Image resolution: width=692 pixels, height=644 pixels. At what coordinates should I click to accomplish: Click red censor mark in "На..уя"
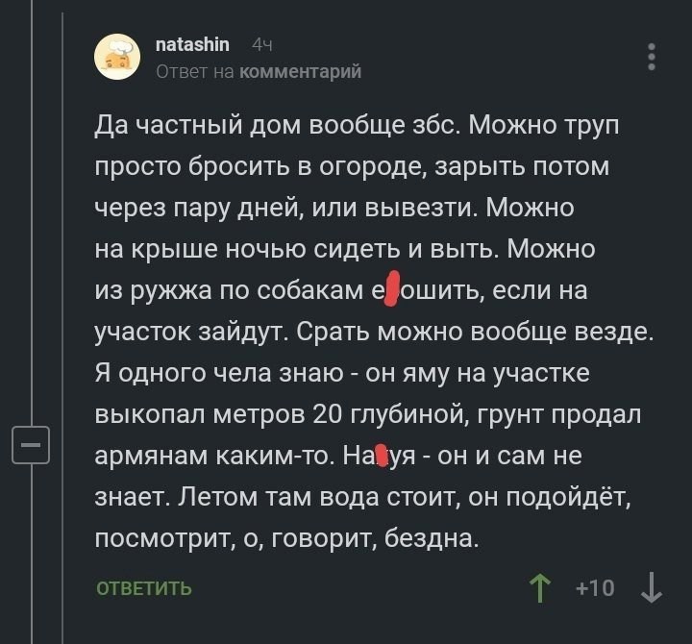pyautogui.click(x=382, y=455)
